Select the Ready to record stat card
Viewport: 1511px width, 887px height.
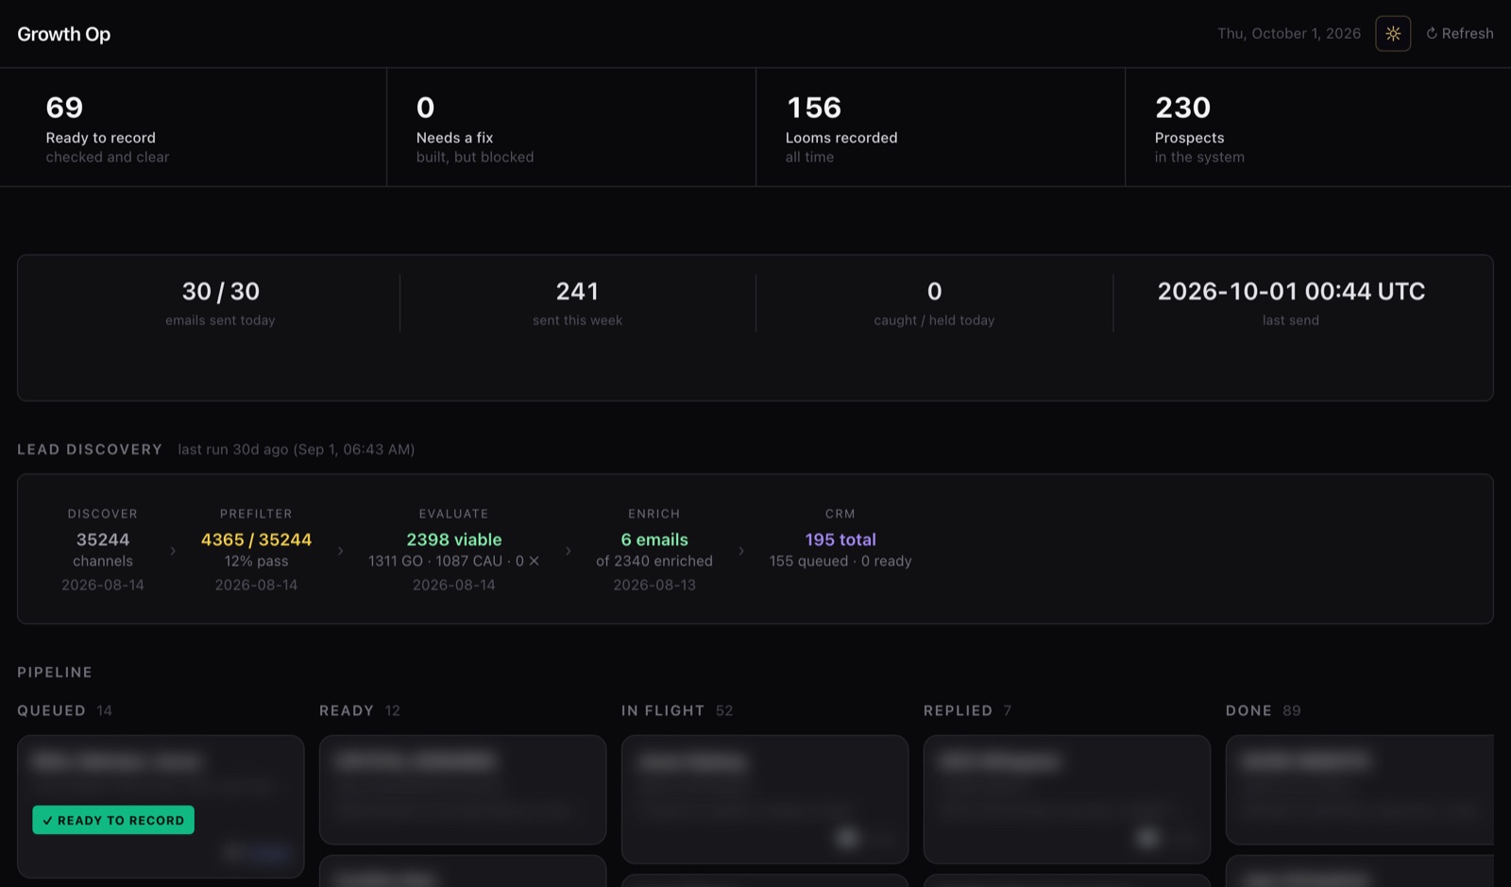[x=194, y=128]
